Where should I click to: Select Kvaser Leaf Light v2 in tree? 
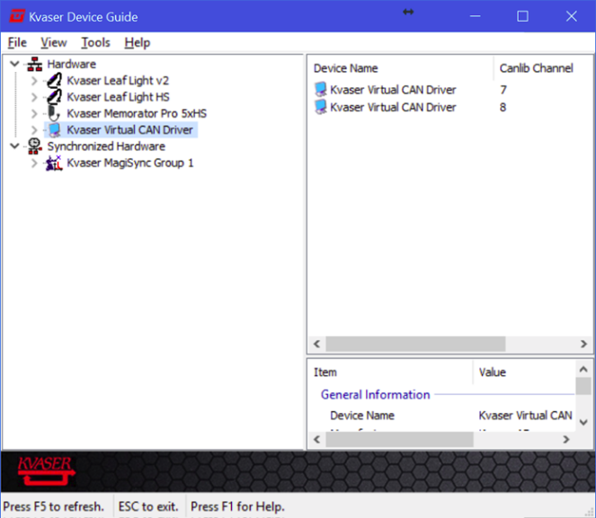118,81
